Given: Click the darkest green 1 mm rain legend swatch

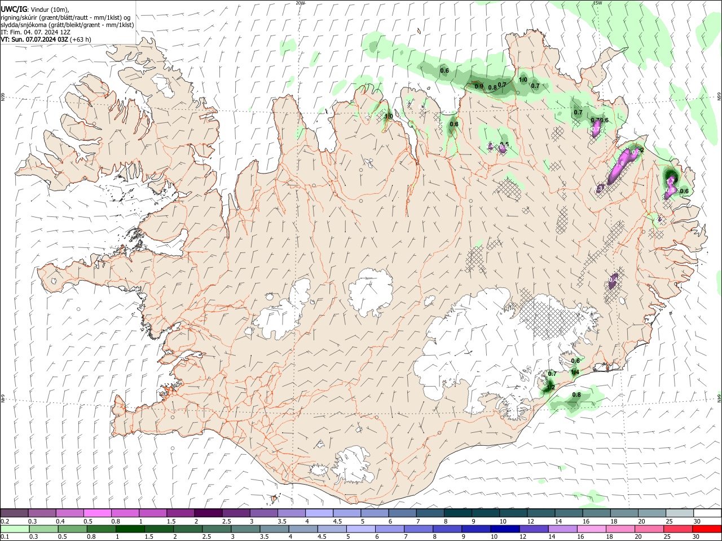Looking at the screenshot, I should 130,529.
